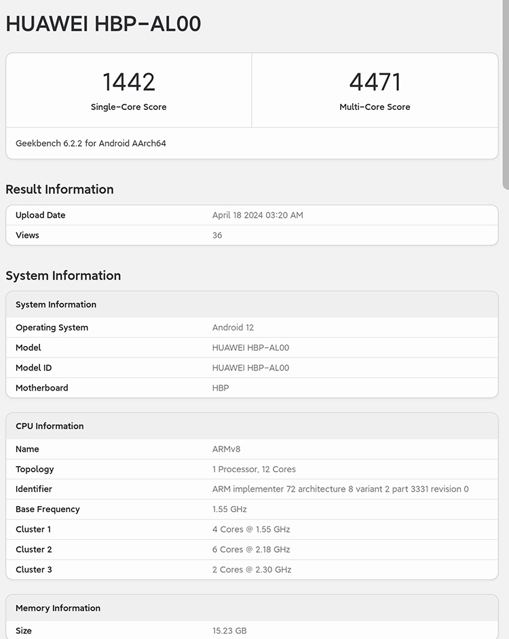509x639 pixels.
Task: Click the ARMv8 processor name
Action: click(x=226, y=449)
